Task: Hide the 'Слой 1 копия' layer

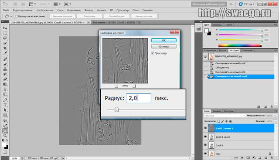Action: pyautogui.click(x=205, y=137)
